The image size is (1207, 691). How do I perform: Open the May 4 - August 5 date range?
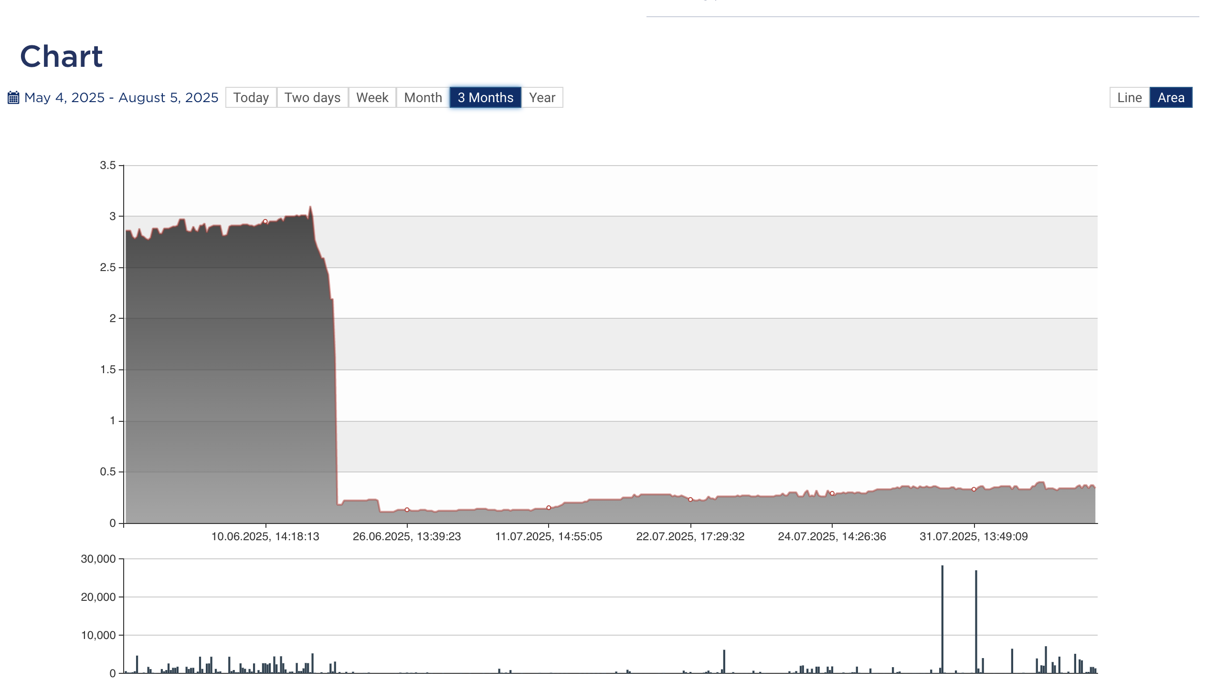pyautogui.click(x=121, y=98)
